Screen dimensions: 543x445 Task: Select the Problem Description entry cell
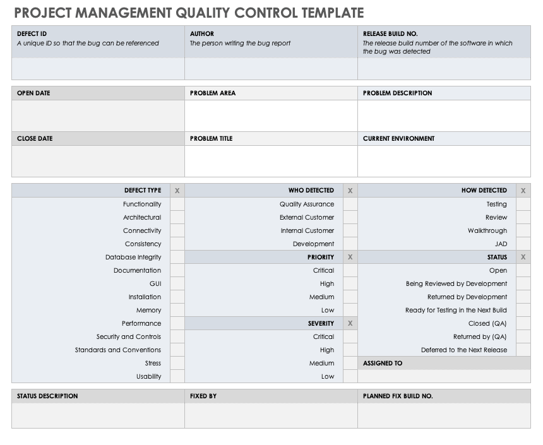(x=444, y=115)
